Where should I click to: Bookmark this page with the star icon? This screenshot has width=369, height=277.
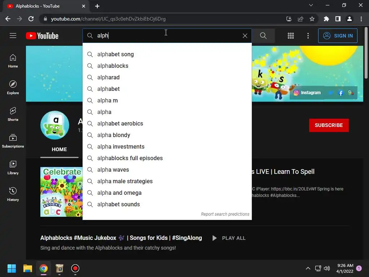click(x=312, y=19)
